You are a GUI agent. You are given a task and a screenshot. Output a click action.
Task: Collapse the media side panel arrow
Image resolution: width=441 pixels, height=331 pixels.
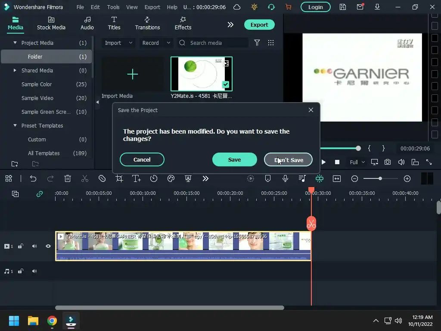(x=97, y=102)
